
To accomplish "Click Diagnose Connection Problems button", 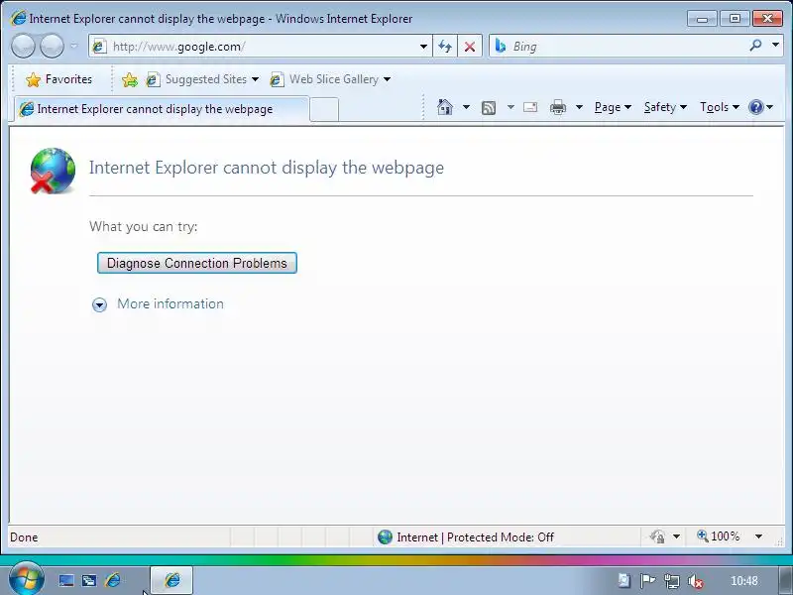I will click(196, 263).
